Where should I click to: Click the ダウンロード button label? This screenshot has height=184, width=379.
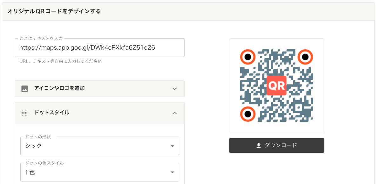pyautogui.click(x=281, y=145)
